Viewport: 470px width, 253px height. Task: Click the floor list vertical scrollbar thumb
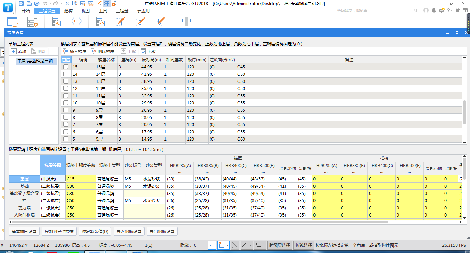pyautogui.click(x=464, y=112)
